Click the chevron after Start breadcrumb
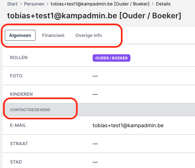 21,4
